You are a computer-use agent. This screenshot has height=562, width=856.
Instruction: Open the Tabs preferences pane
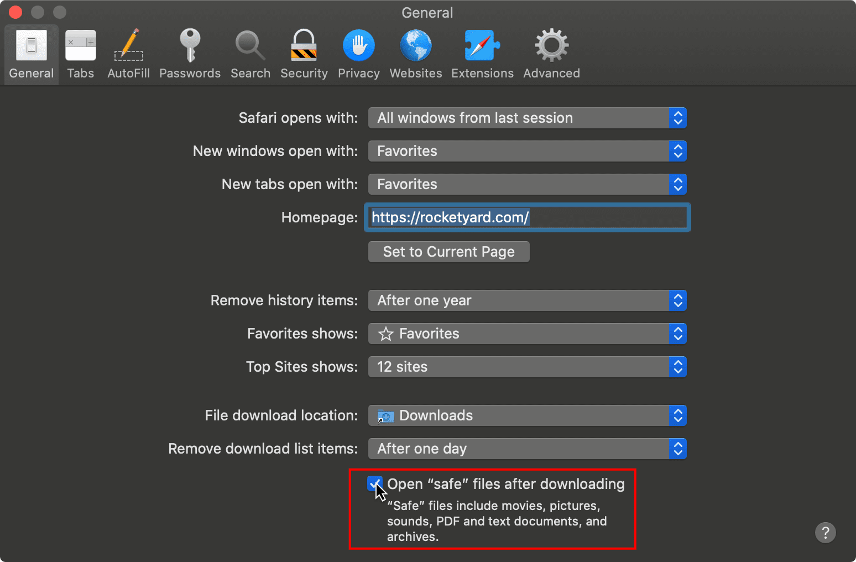click(x=81, y=54)
